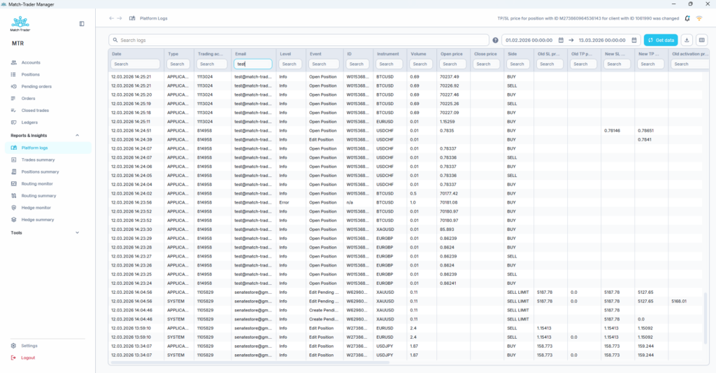Collapse the sidebar using the panel icon
The width and height of the screenshot is (716, 373).
(82, 24)
